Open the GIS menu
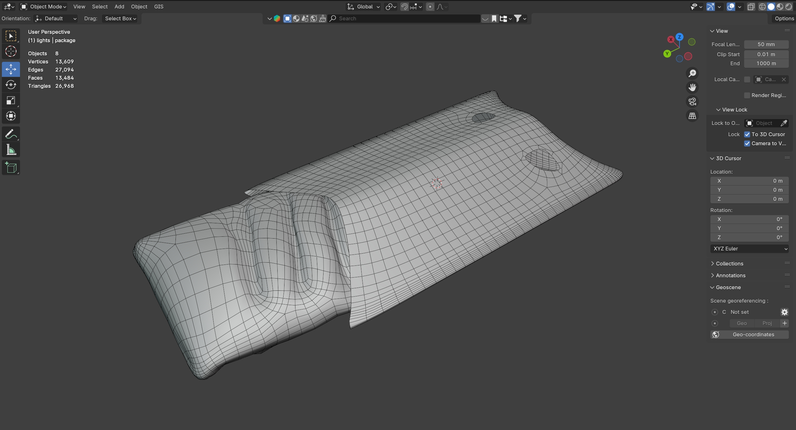Image resolution: width=796 pixels, height=430 pixels. [159, 7]
